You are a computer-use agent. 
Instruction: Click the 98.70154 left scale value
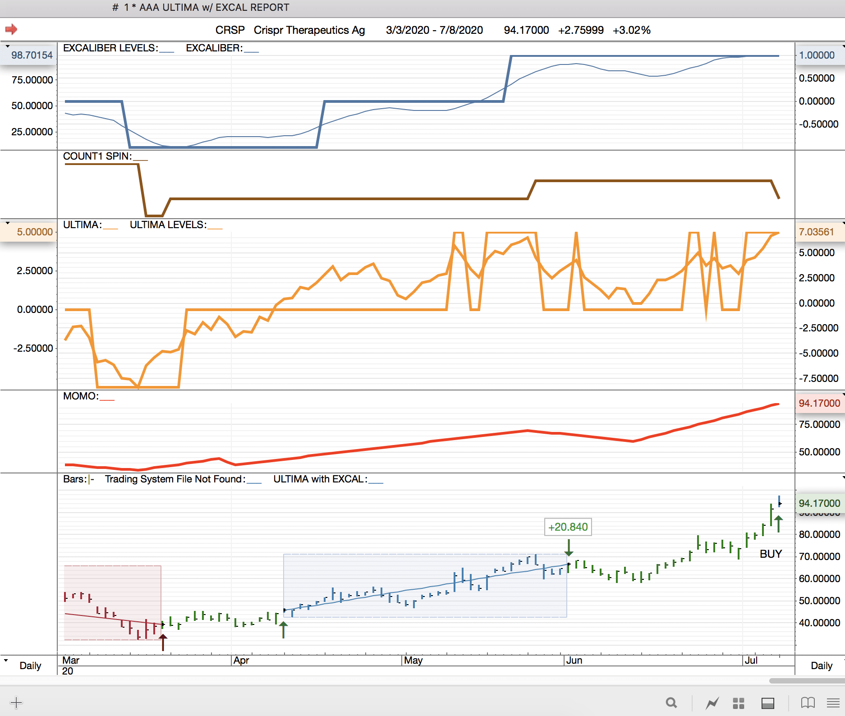32,55
